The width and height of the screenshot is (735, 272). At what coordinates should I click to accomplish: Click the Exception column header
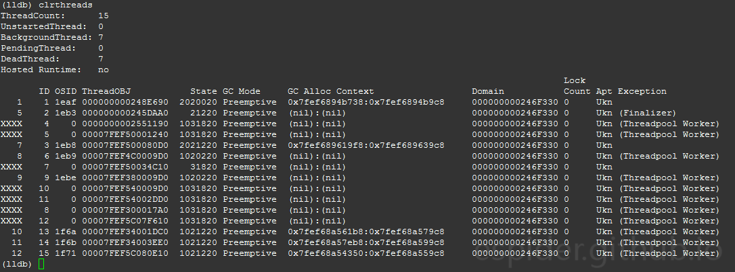point(642,91)
